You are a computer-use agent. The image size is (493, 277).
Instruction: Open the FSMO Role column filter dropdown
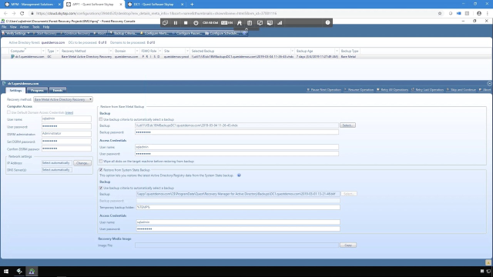click(160, 51)
